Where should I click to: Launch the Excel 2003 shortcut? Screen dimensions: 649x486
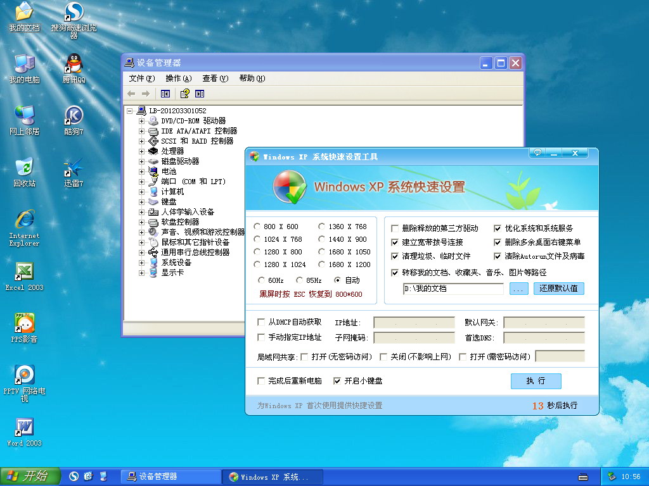click(x=25, y=276)
